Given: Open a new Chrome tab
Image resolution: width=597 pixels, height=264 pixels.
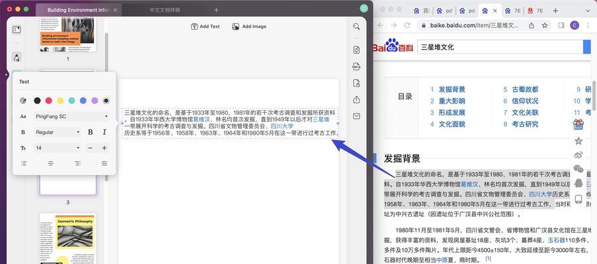Looking at the screenshot, I should tap(555, 11).
